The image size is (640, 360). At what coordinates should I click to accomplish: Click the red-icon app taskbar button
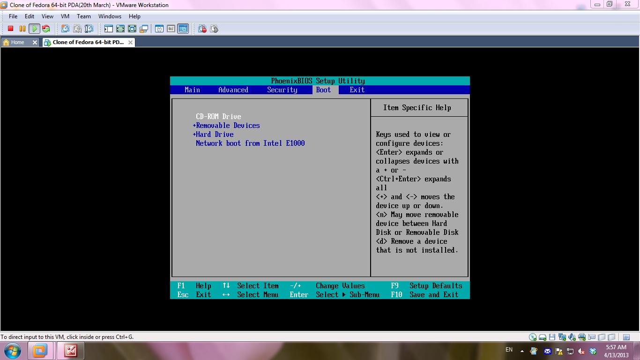point(71,351)
